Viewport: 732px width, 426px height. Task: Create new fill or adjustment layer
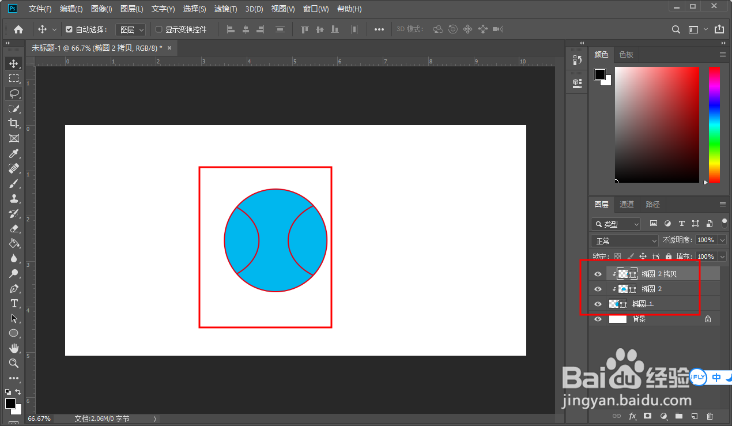663,416
